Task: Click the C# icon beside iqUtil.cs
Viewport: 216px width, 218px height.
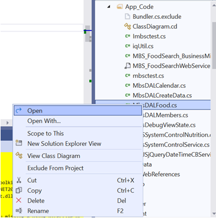Action: [127, 46]
